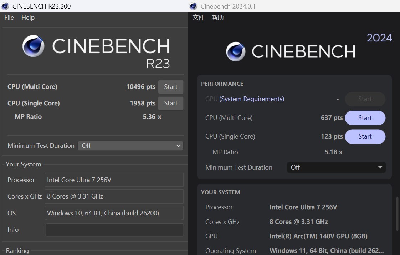Click the R23 Processor field
Viewport: 400px width, 255px height.
pos(114,180)
